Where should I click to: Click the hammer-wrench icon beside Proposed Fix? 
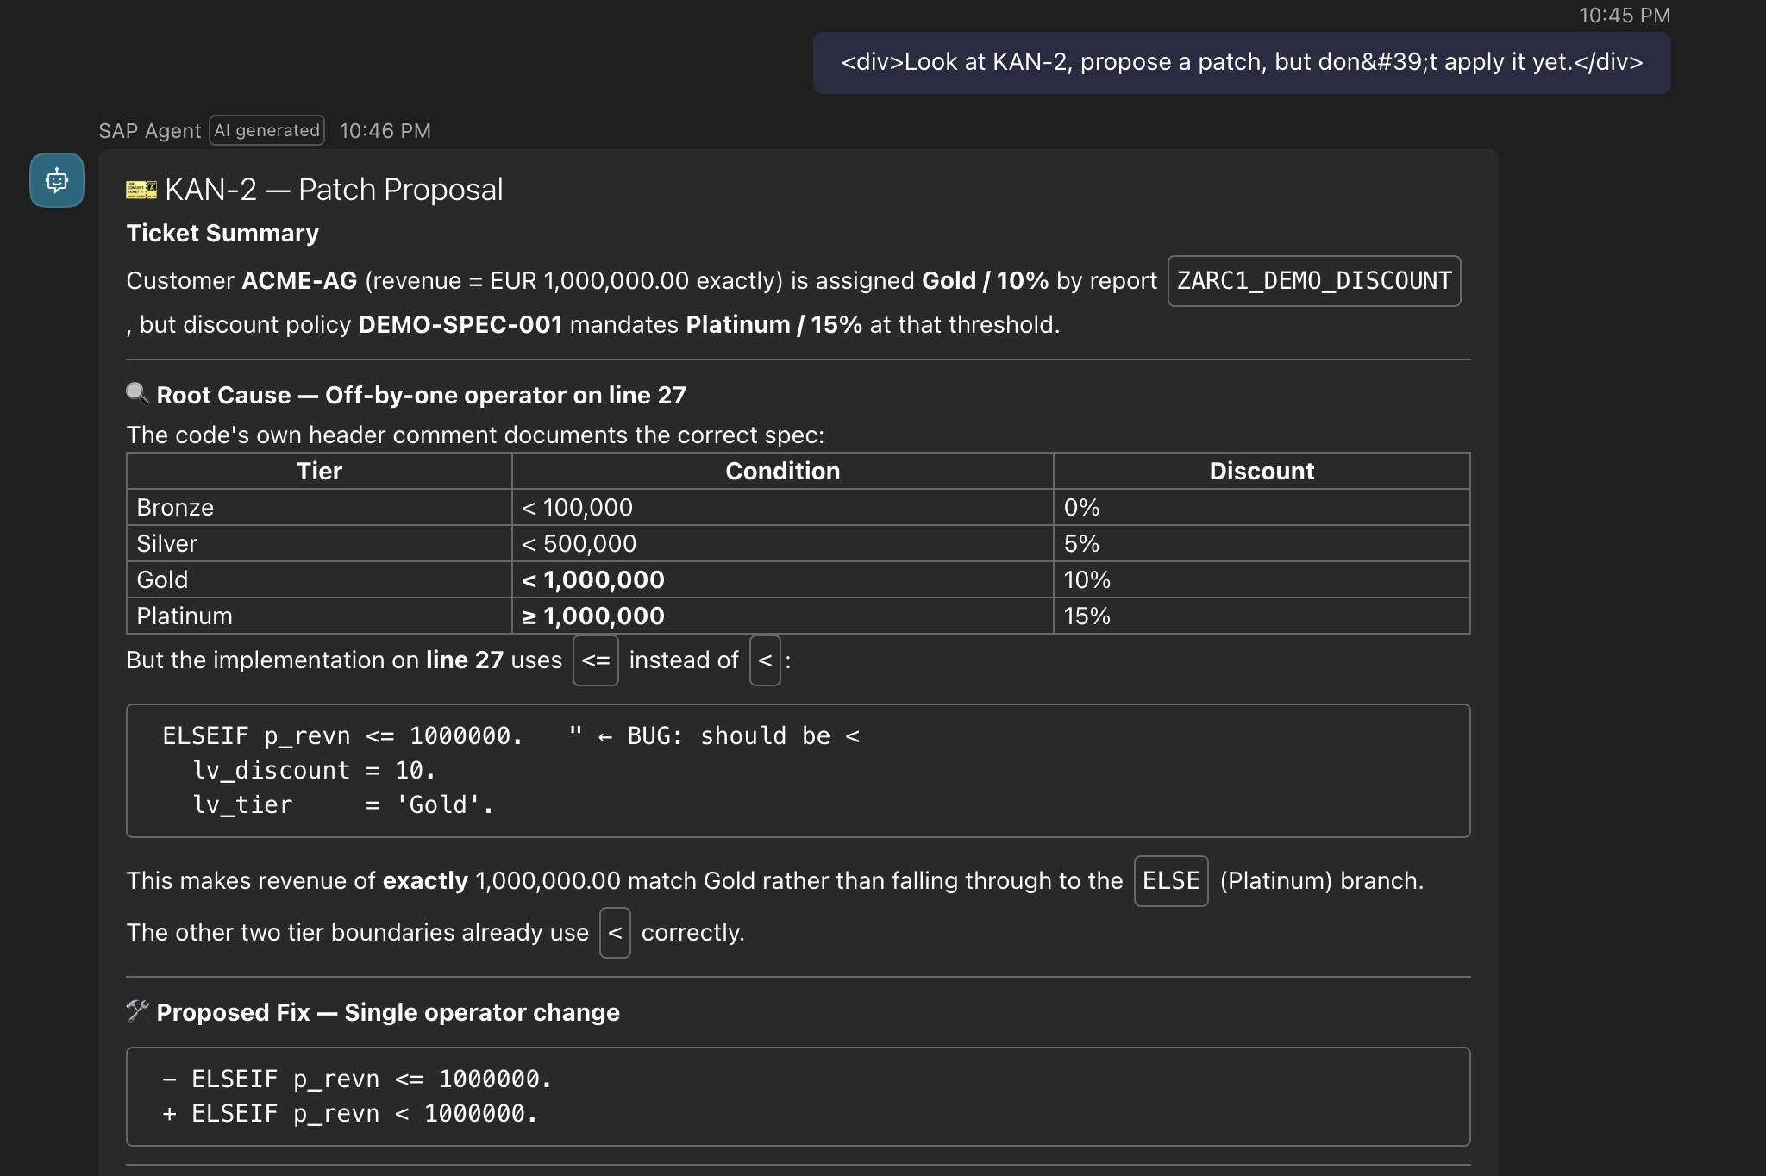pos(138,1010)
